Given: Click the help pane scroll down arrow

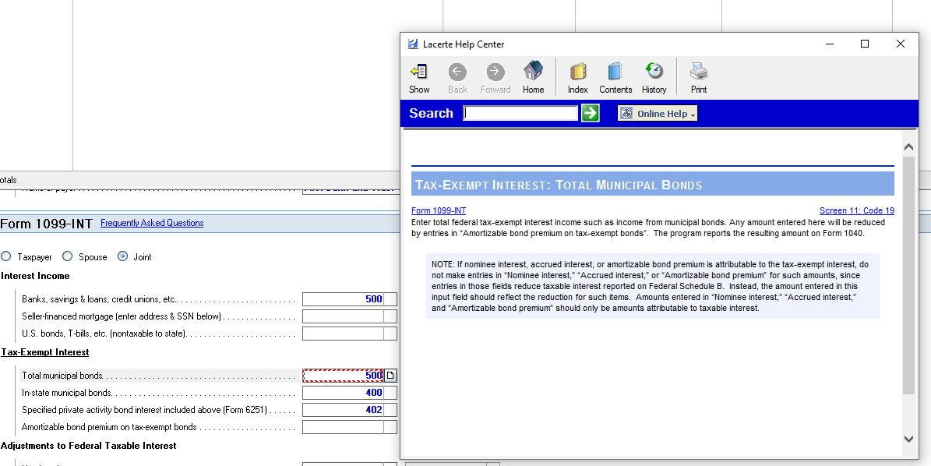Looking at the screenshot, I should (x=908, y=440).
